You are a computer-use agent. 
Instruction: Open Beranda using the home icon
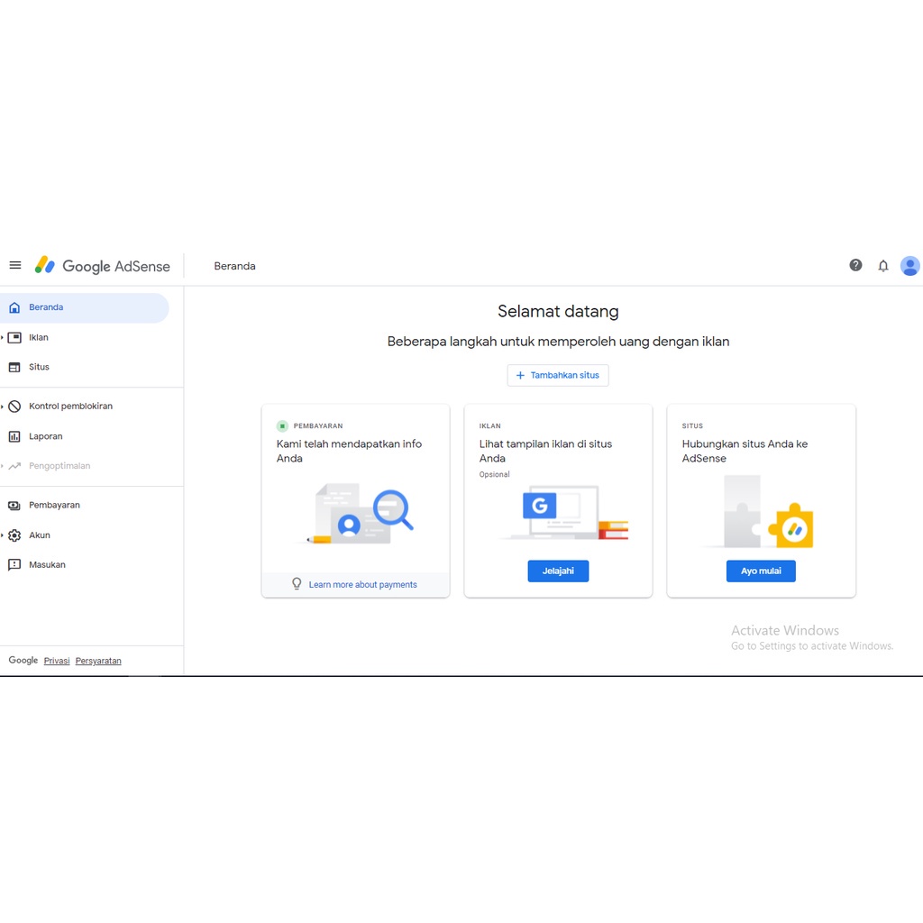(13, 306)
